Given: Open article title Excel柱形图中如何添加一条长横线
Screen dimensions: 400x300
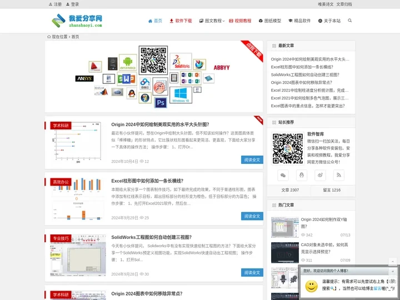Looking at the screenshot, I should click(x=147, y=181).
